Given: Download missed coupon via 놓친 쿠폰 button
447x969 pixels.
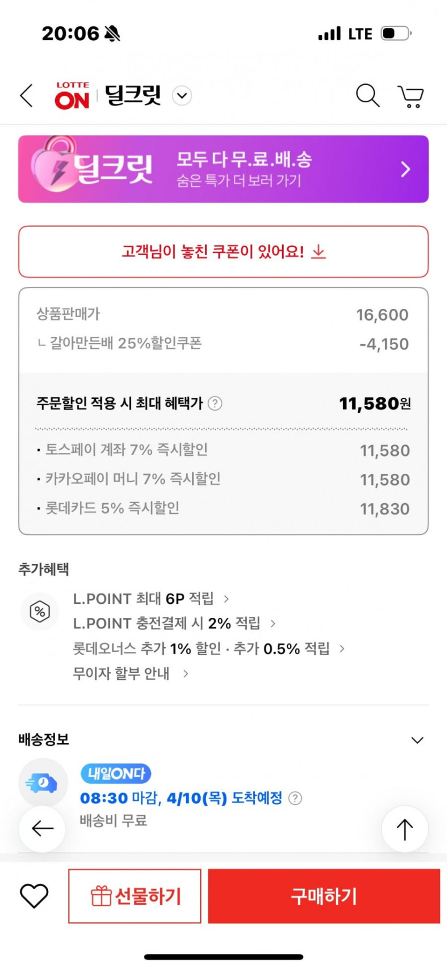Looking at the screenshot, I should point(223,252).
